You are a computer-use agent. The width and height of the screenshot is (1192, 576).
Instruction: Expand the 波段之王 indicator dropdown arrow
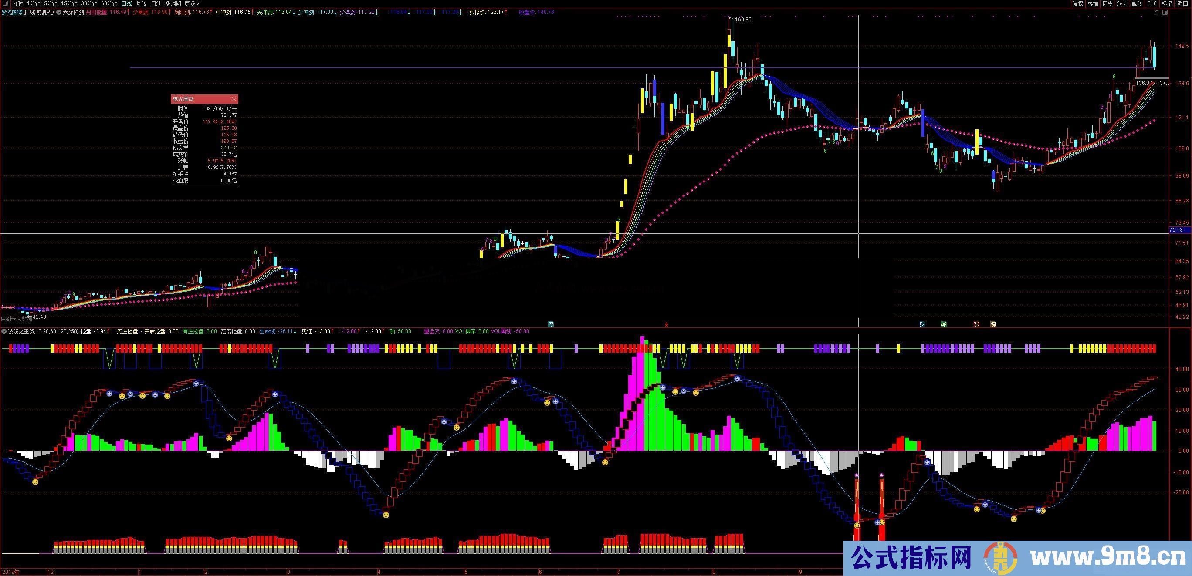point(4,331)
